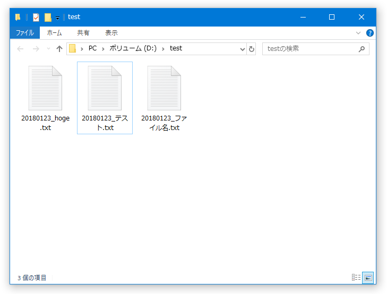Open the address bar history dropdown
This screenshot has height=294, width=387.
(x=243, y=49)
